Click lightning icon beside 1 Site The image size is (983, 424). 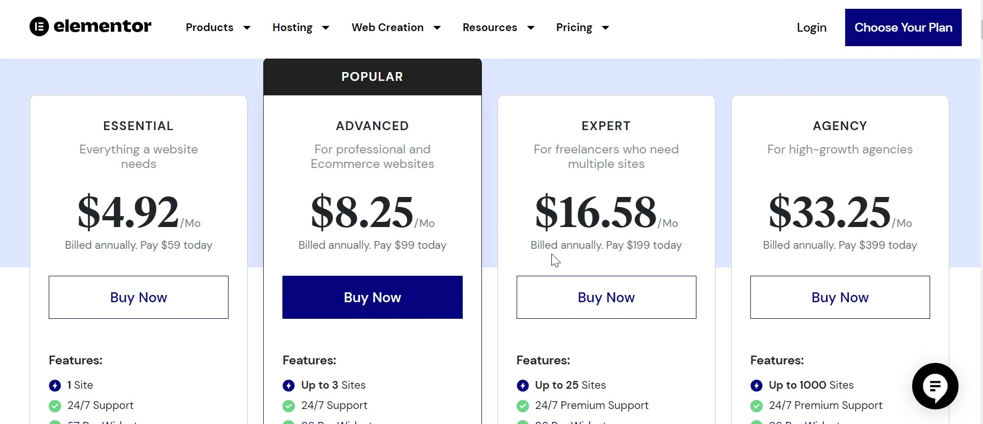(55, 386)
